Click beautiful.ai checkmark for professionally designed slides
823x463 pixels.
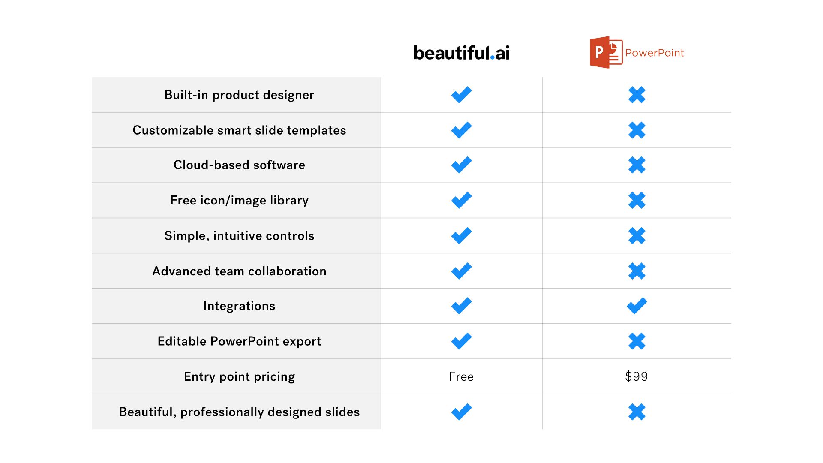[461, 412]
